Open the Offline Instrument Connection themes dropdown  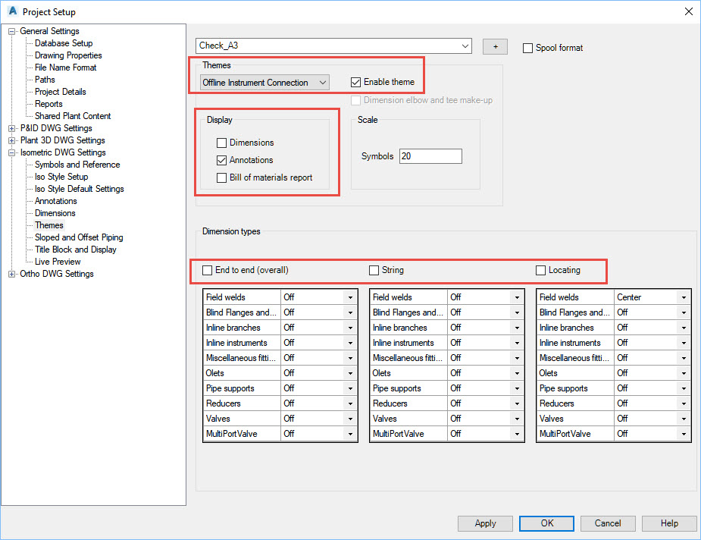[322, 82]
